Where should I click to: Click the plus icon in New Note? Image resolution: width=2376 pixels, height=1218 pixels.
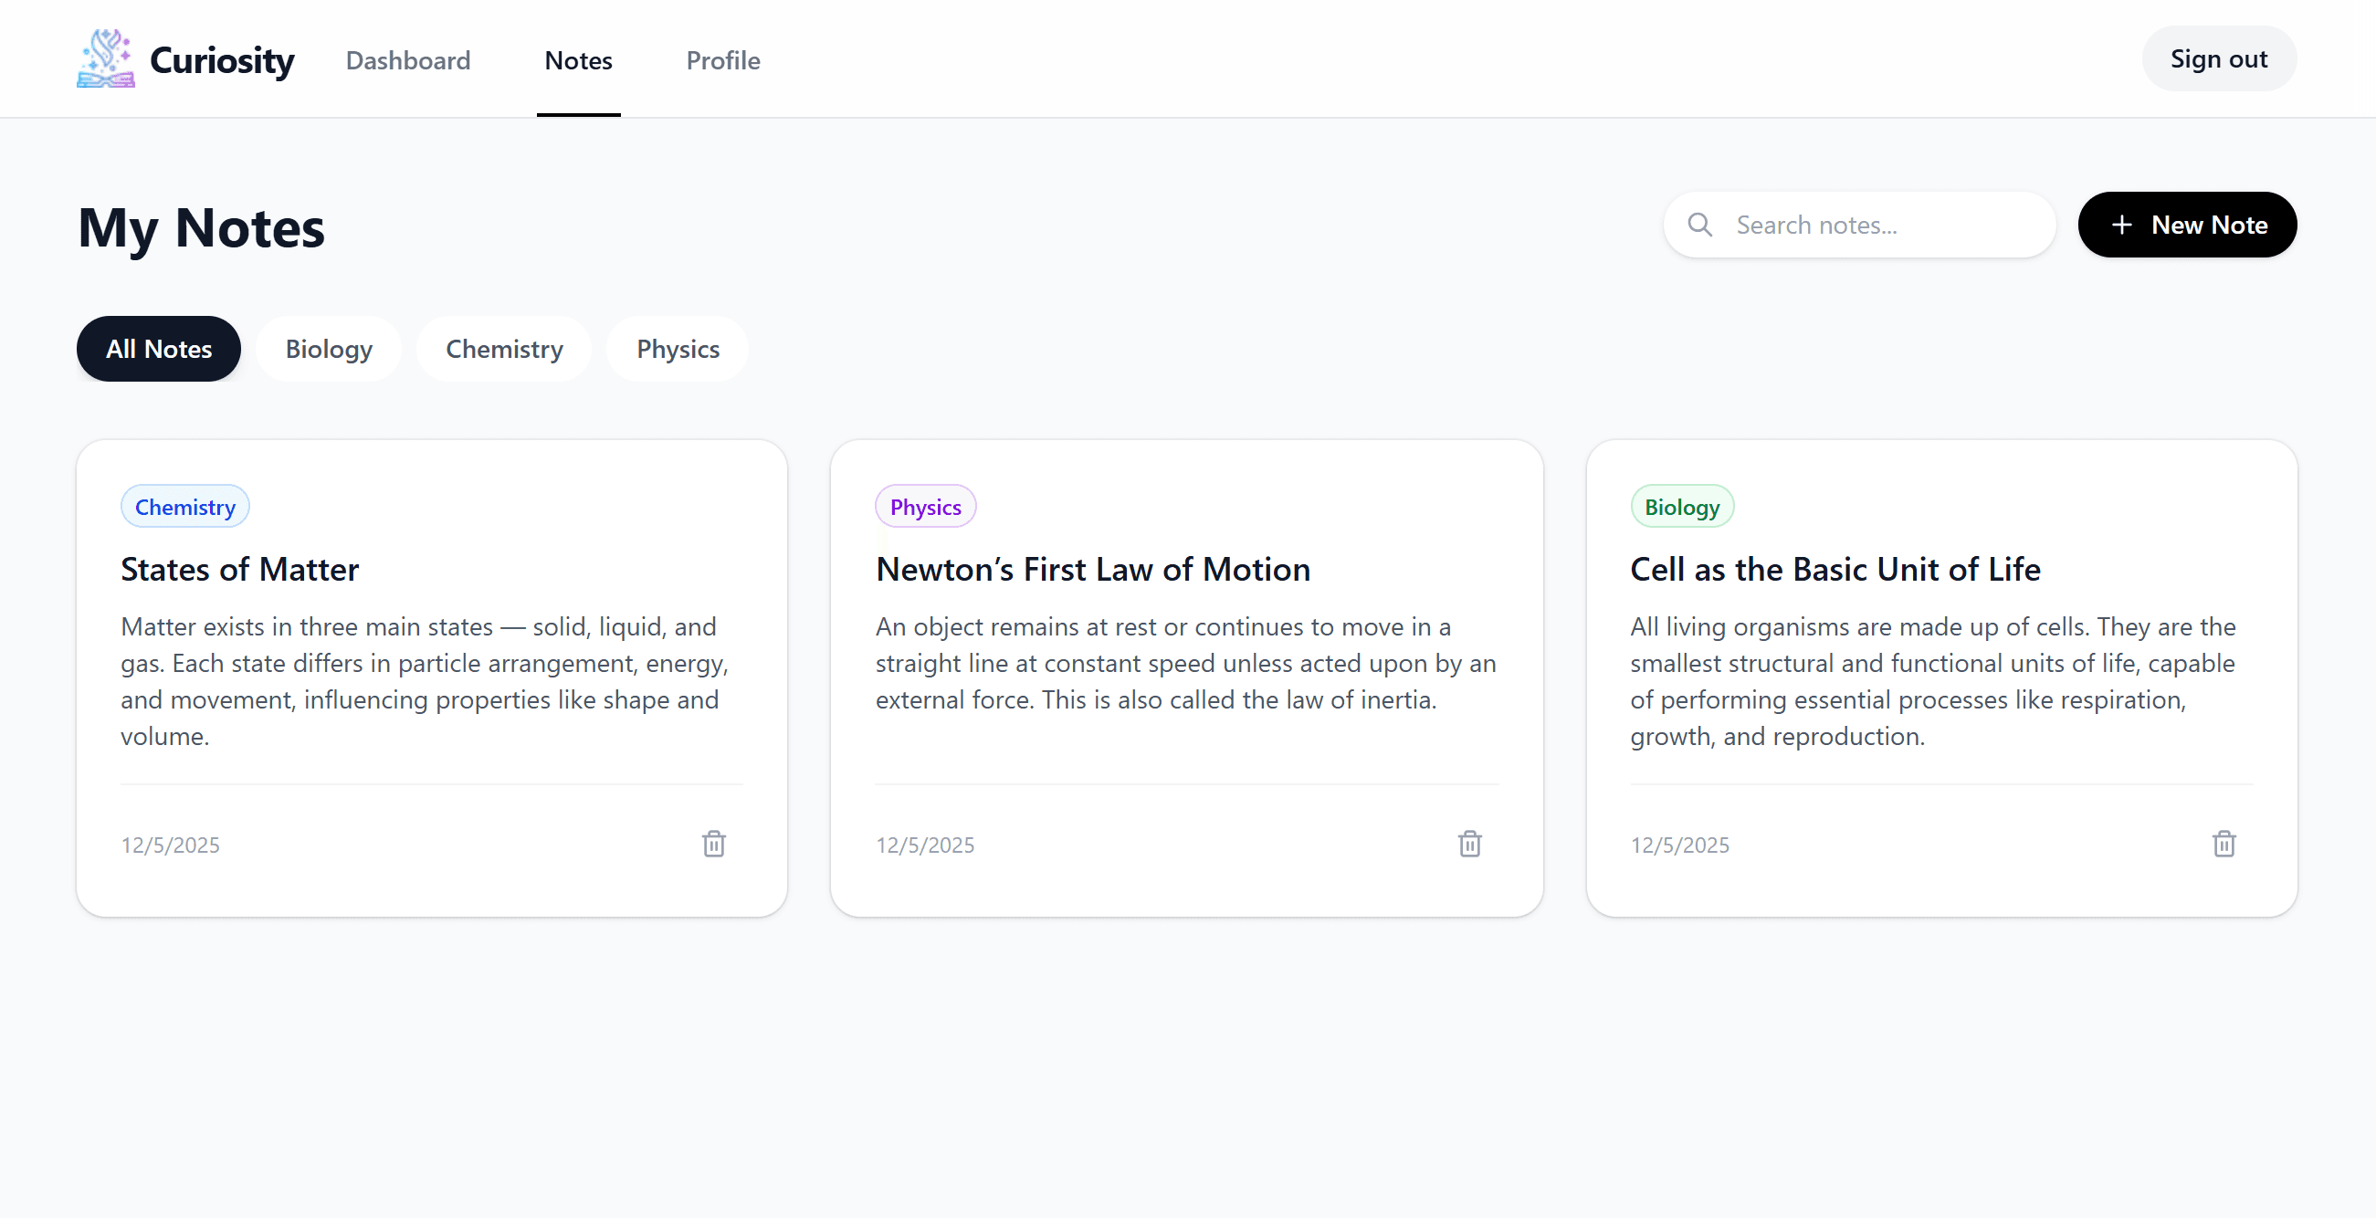2121,225
